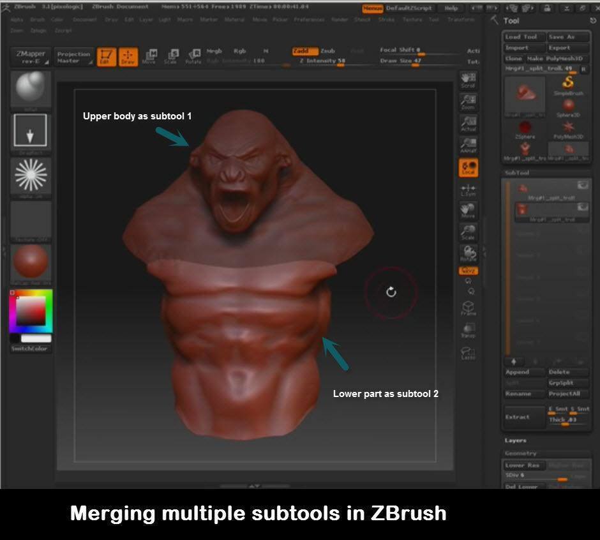Click the Scale view icon in right shelf
The height and width of the screenshot is (540, 600).
coord(469,233)
